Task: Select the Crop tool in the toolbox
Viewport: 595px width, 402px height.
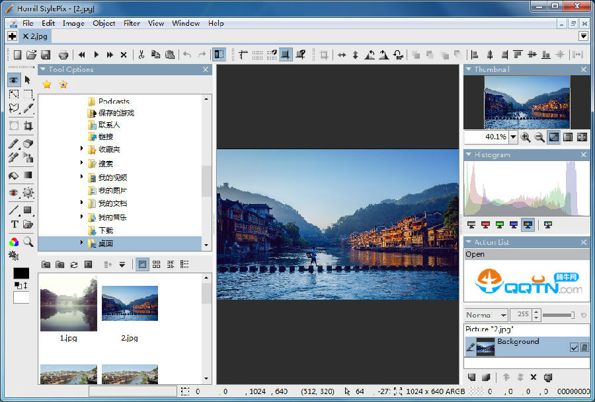Action: 28,126
